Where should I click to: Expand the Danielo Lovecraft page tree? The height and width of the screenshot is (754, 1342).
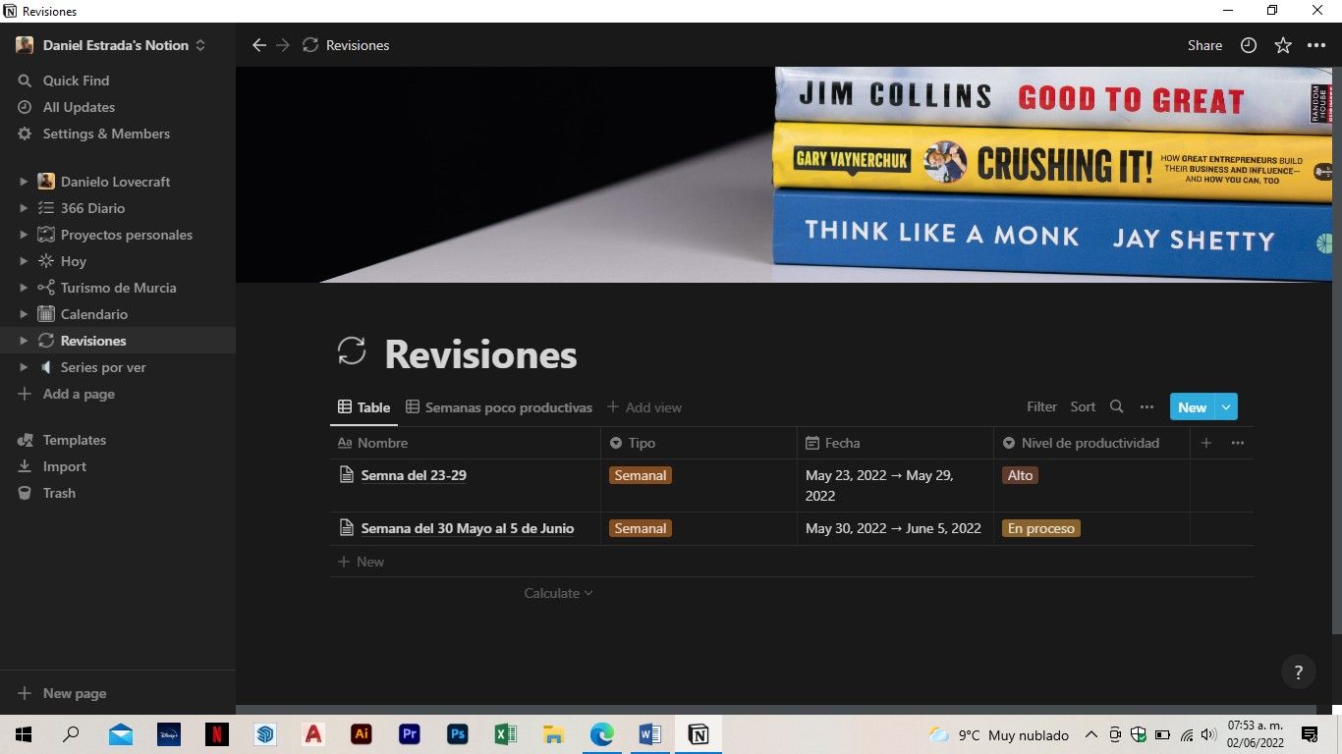25,182
